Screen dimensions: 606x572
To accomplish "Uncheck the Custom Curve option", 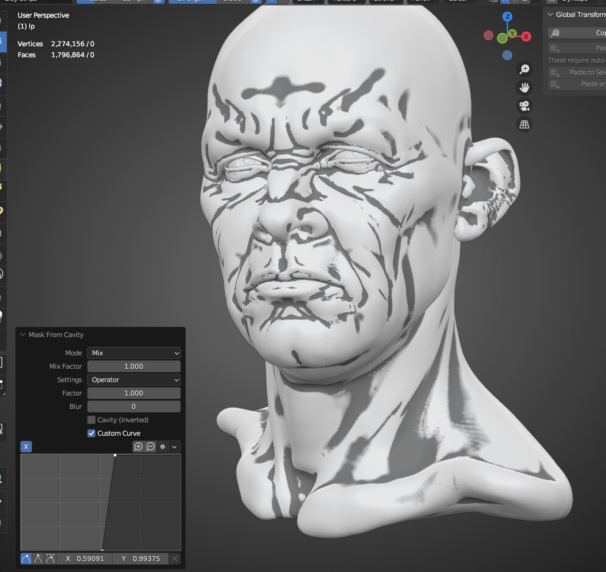I will [91, 433].
